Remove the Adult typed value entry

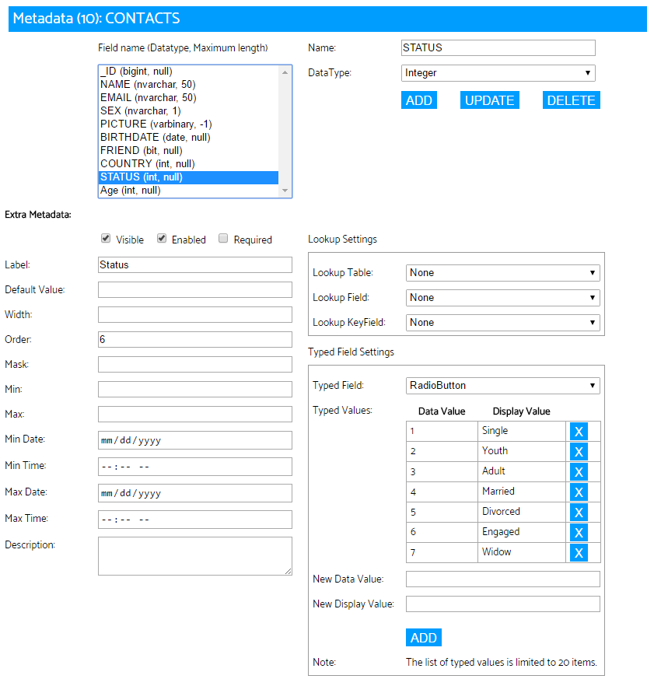click(579, 471)
